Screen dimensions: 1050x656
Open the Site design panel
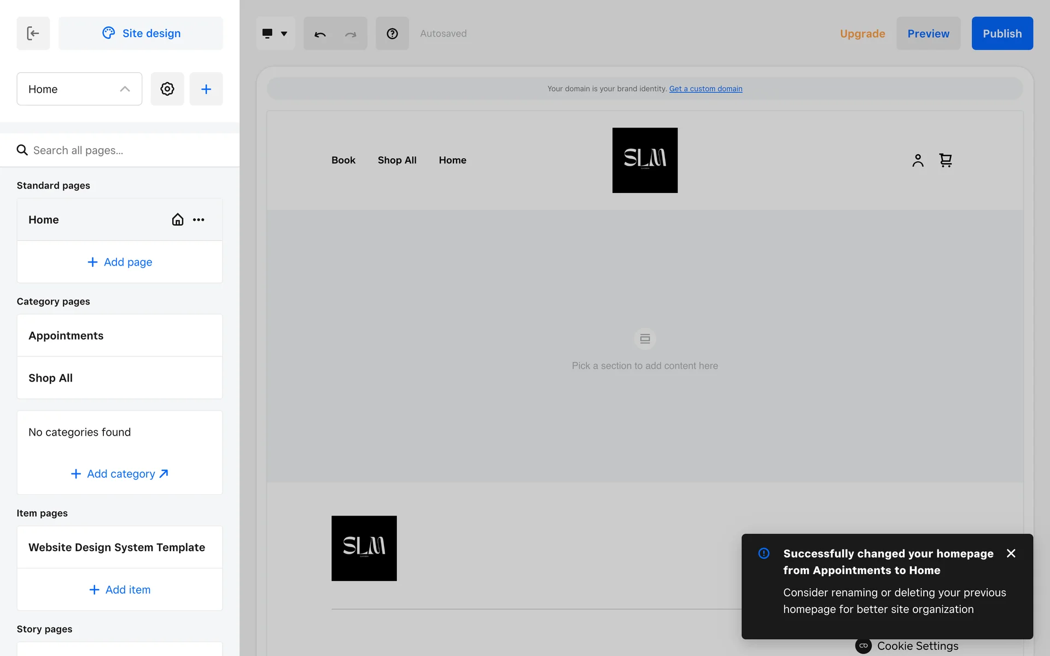tap(141, 33)
